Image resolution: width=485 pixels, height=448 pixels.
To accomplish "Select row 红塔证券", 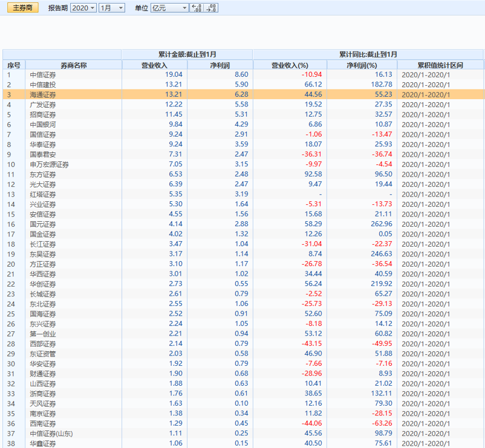I will pyautogui.click(x=243, y=194).
